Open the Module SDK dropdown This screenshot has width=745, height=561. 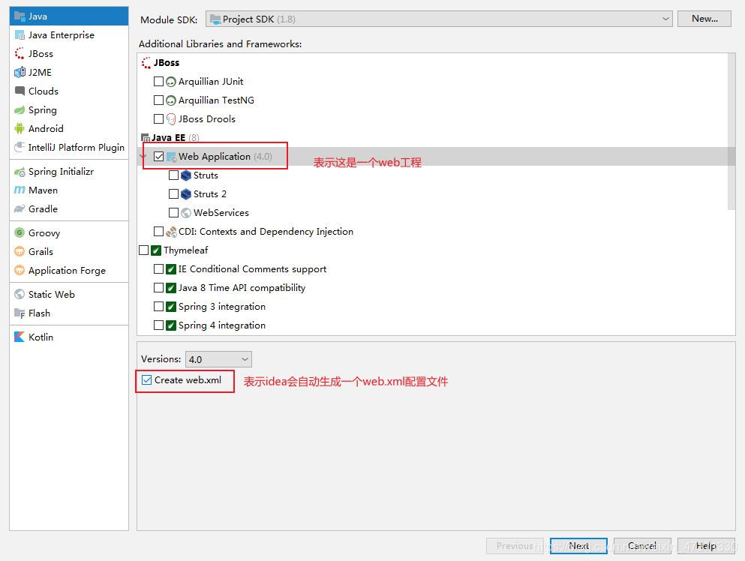439,19
